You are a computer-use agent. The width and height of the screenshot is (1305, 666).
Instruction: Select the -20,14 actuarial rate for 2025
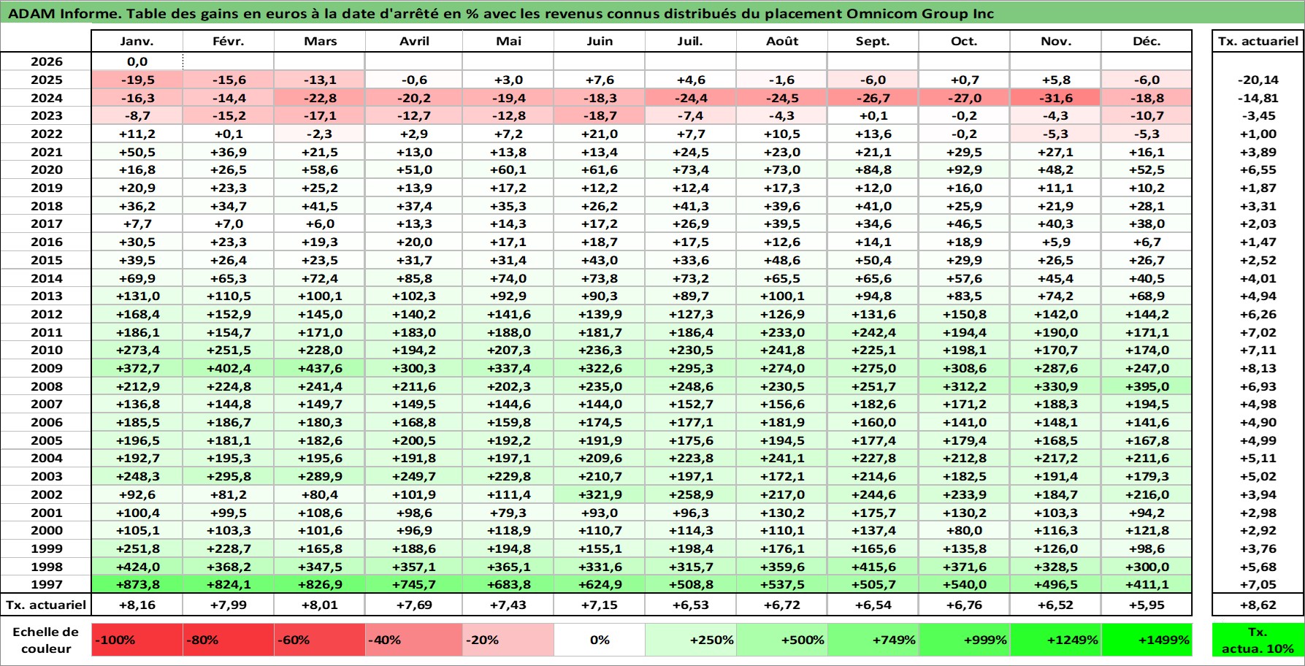(1258, 80)
